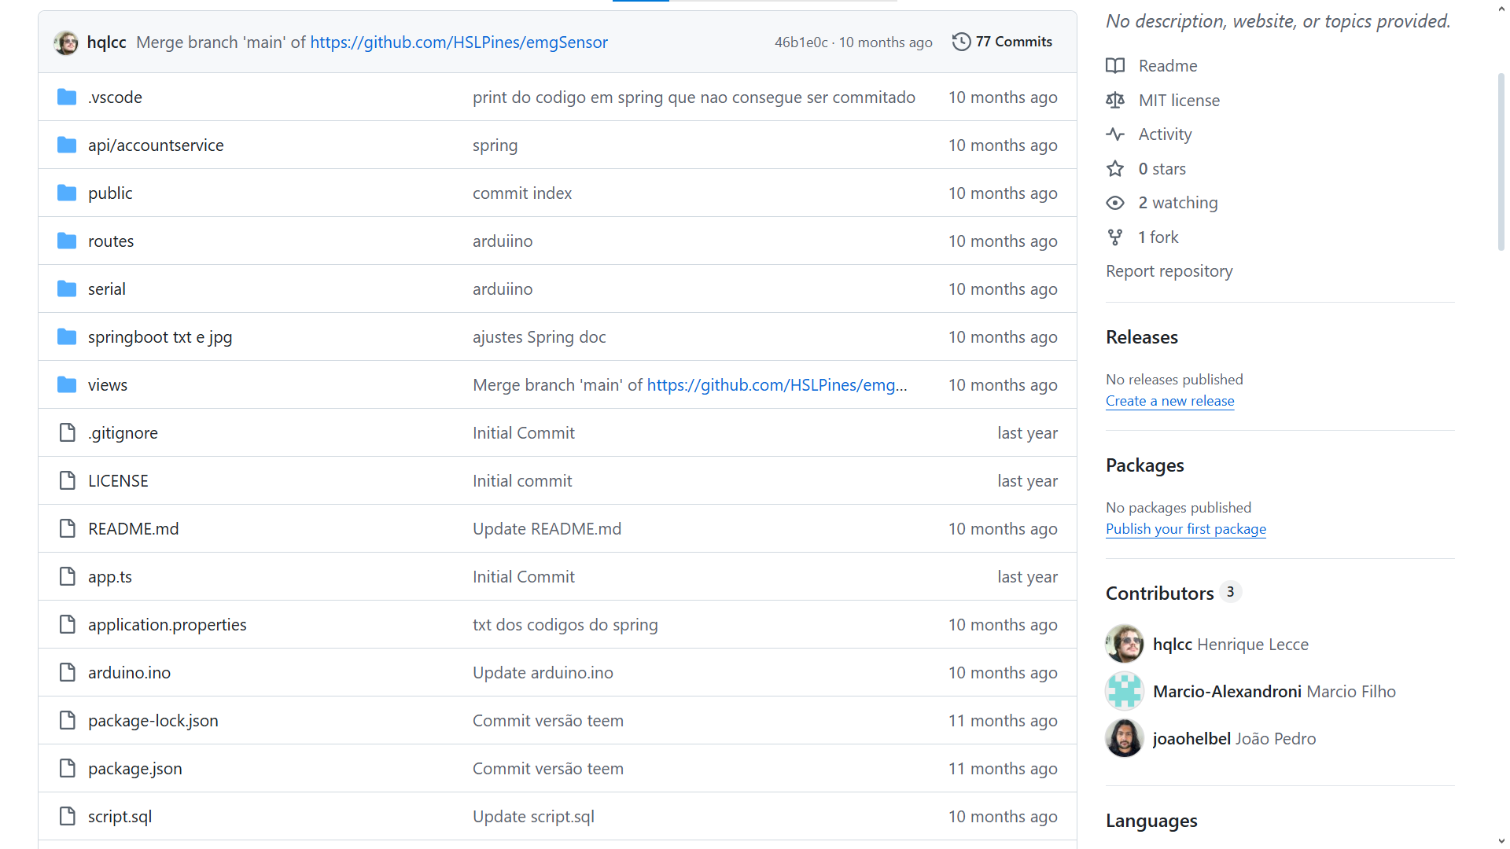Screen dimensions: 1510x849
Task: Open the Activity pulse icon
Action: point(1115,134)
